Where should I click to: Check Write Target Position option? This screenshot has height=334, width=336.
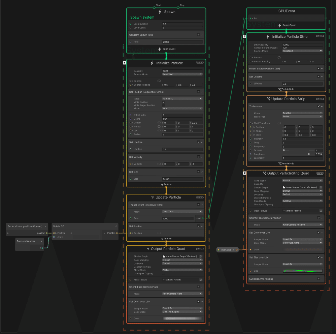coord(164,105)
